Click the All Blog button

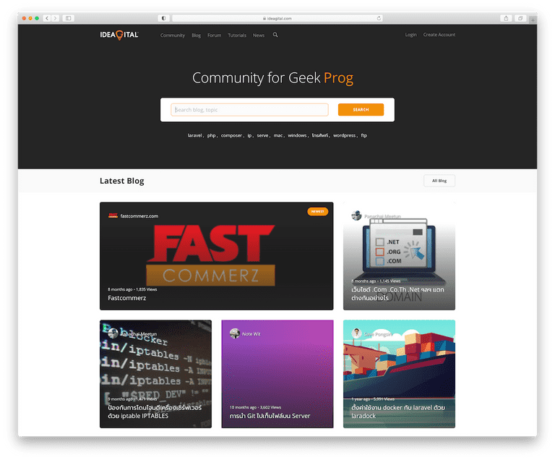click(439, 181)
